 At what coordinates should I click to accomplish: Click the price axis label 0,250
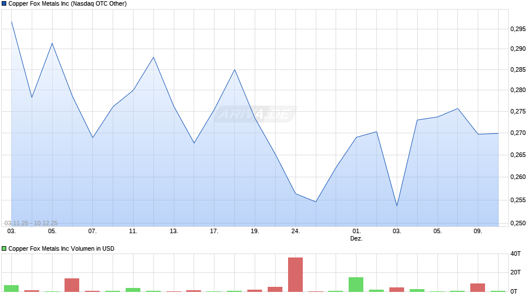(518, 223)
